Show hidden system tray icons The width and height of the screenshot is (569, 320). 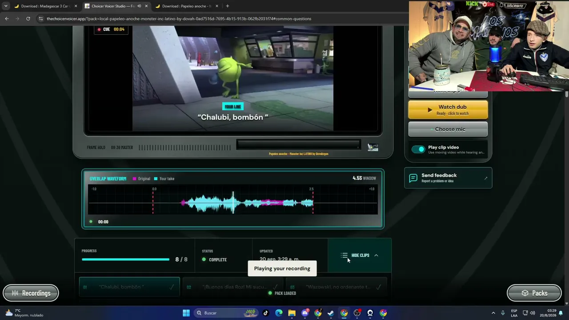click(x=493, y=313)
